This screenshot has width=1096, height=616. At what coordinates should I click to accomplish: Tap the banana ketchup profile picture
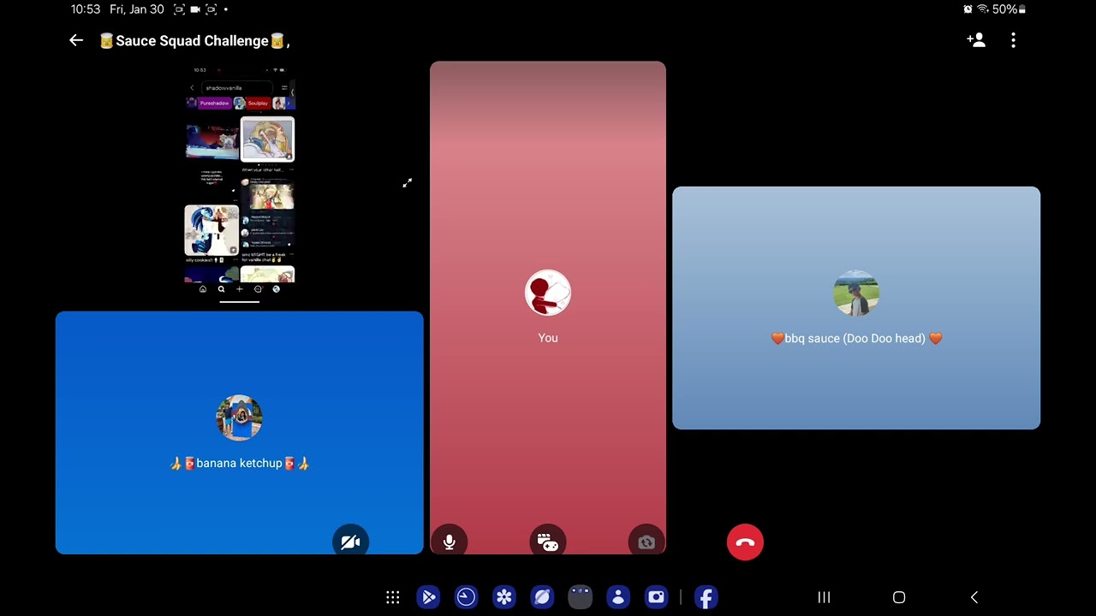[x=240, y=418]
